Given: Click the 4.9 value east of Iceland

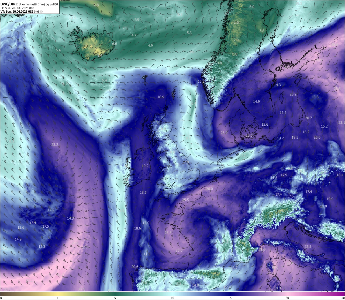Looking at the screenshot, I should point(150,45).
